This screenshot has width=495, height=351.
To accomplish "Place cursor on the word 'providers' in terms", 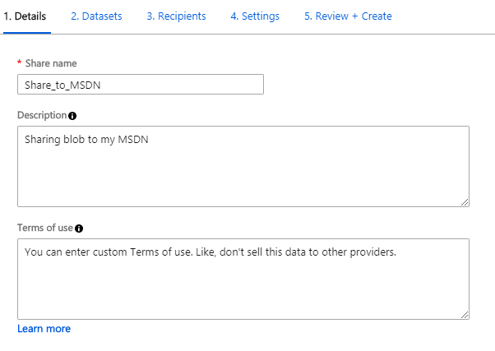I will (372, 252).
